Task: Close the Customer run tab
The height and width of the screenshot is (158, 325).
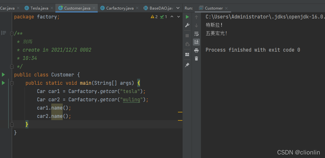Action: tap(226, 8)
